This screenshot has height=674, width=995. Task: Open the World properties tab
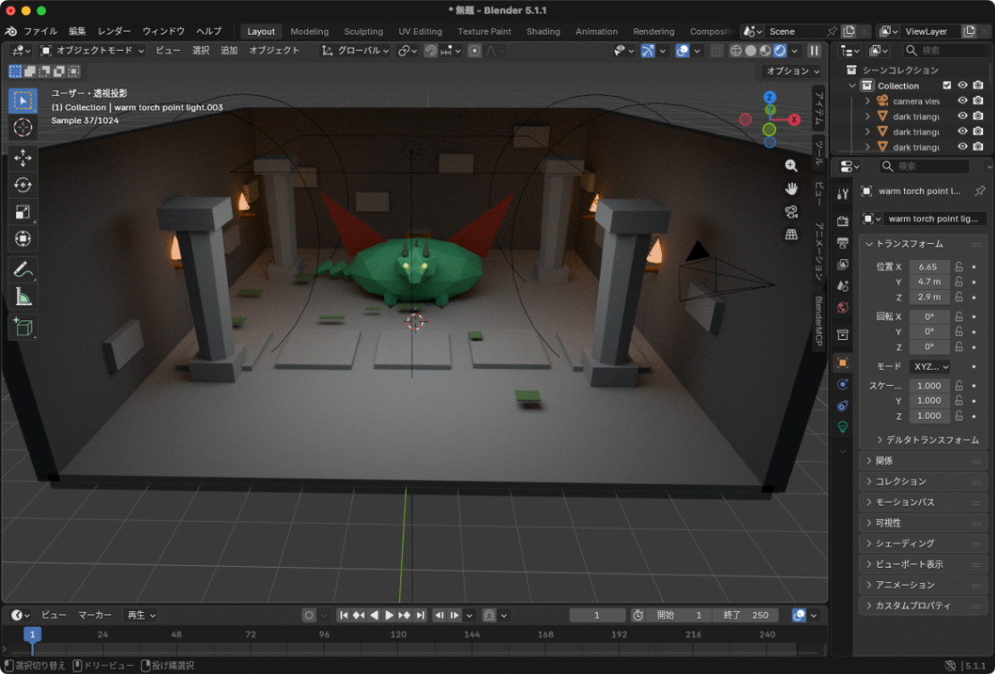[x=843, y=308]
